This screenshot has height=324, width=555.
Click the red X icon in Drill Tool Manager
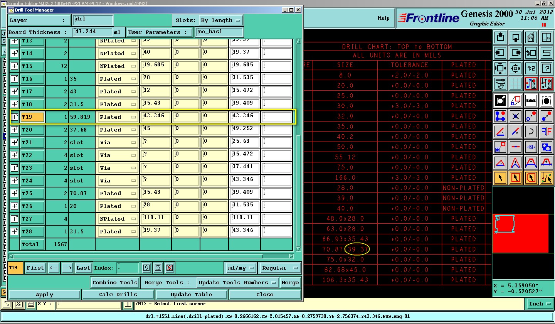click(169, 268)
